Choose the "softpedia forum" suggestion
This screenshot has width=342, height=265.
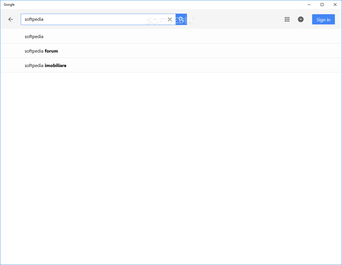tap(171, 51)
